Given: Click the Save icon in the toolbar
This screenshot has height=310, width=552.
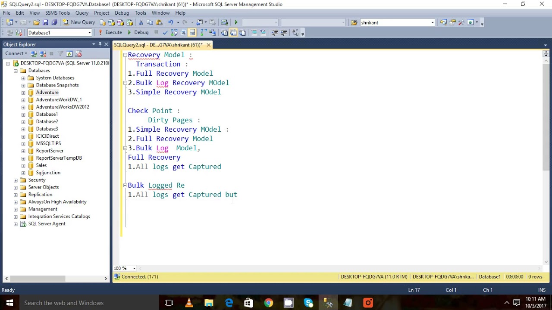Looking at the screenshot, I should click(45, 22).
